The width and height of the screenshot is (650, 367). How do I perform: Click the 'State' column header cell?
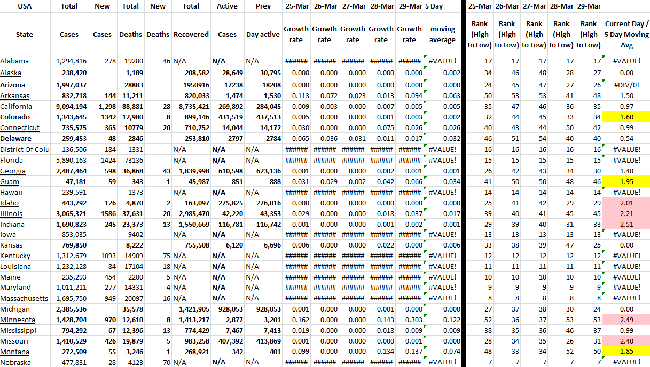point(25,34)
